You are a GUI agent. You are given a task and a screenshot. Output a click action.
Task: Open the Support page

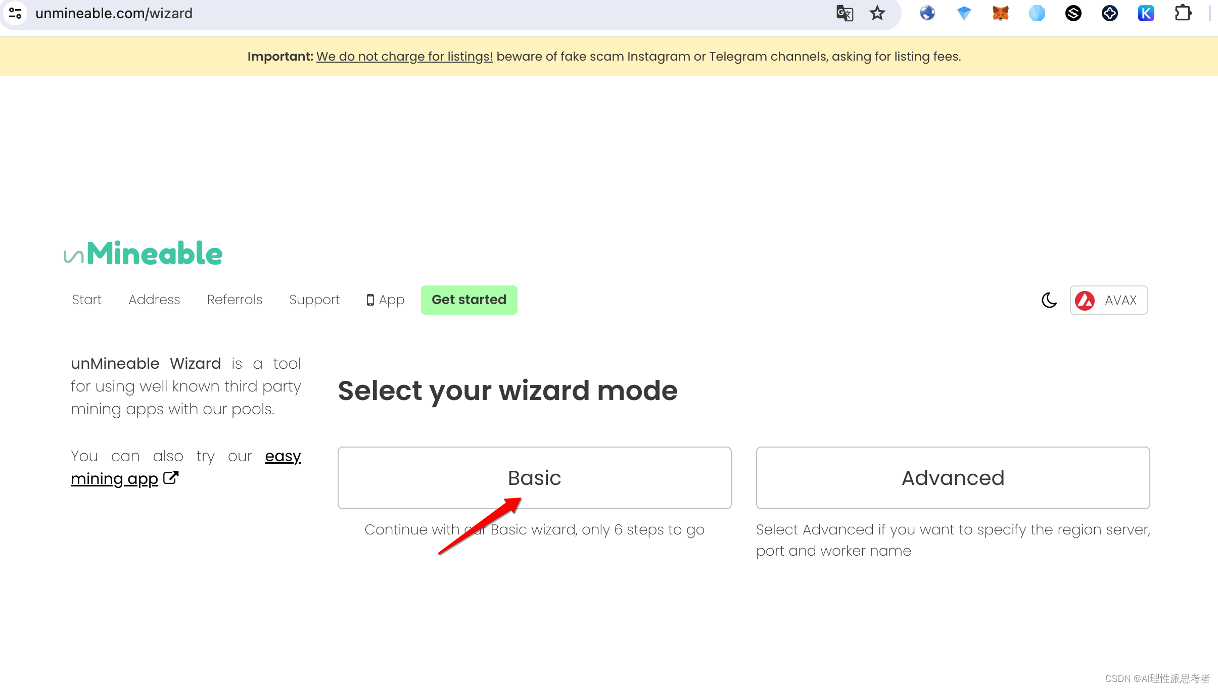(314, 299)
